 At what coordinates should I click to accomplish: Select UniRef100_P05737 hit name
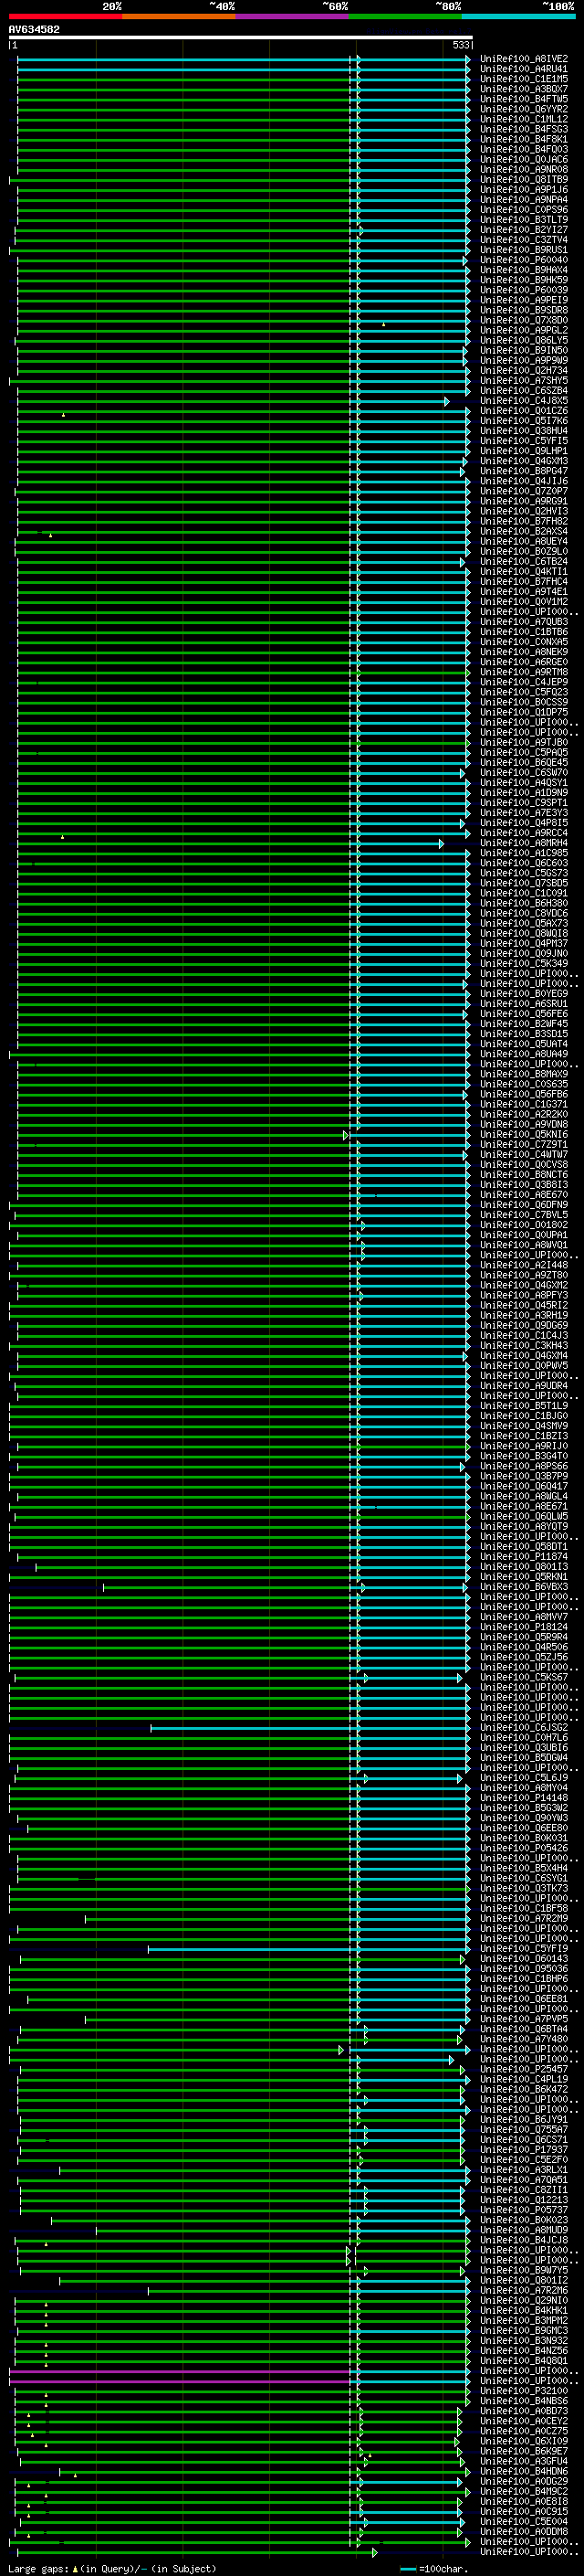click(524, 2210)
